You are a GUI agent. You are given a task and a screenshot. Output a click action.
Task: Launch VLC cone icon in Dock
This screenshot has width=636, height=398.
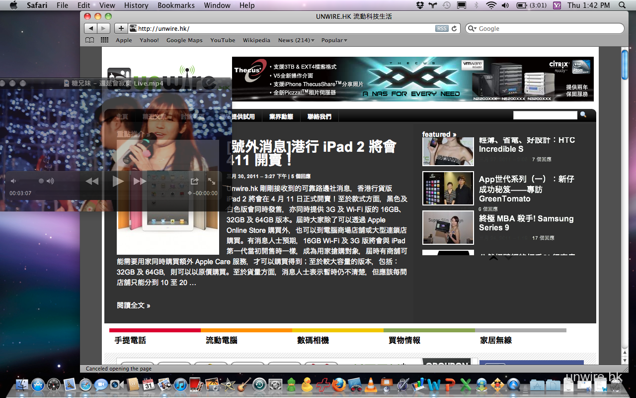click(x=370, y=385)
